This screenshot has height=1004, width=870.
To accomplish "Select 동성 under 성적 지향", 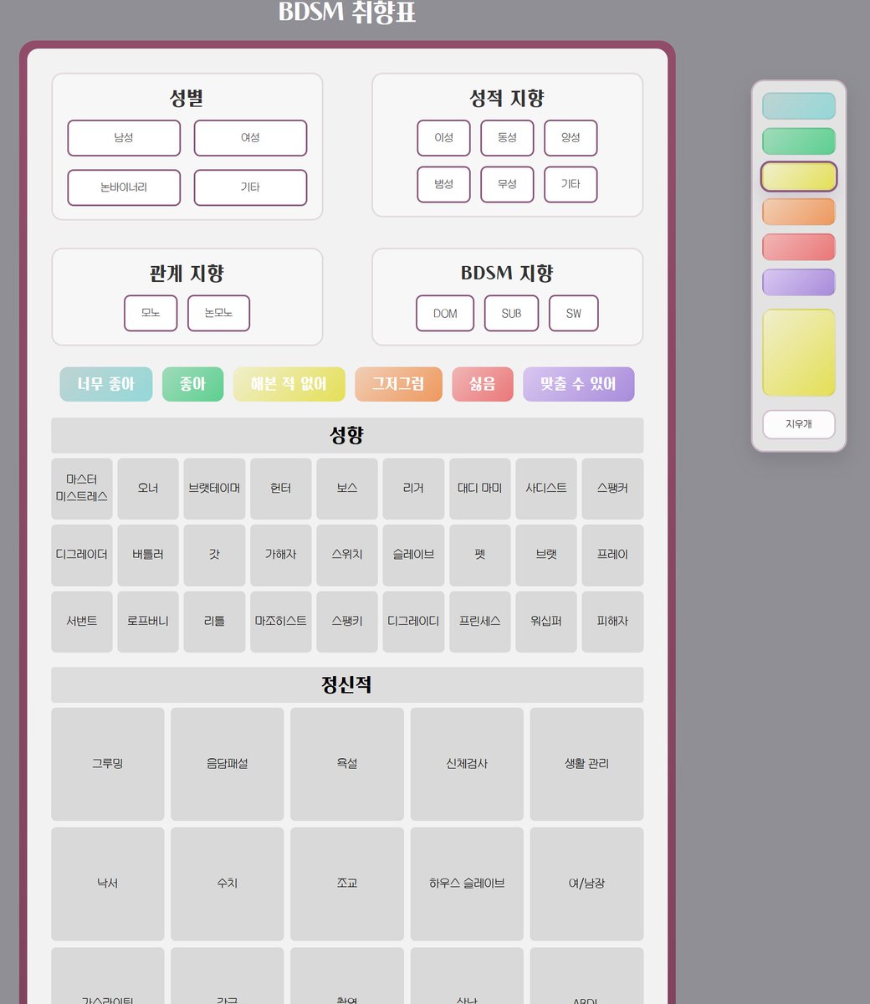I will [x=507, y=138].
